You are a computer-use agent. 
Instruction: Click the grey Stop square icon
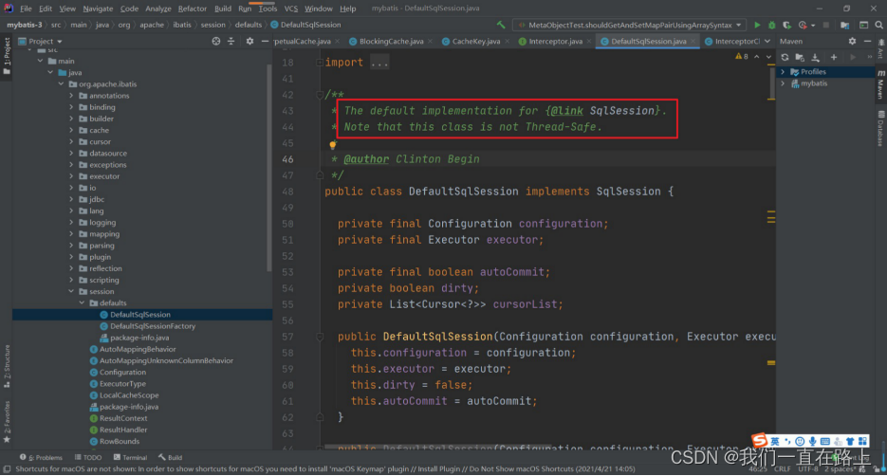pyautogui.click(x=826, y=25)
